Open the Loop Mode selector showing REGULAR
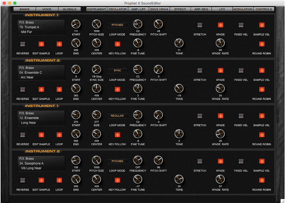This screenshot has width=285, height=203. click(117, 116)
